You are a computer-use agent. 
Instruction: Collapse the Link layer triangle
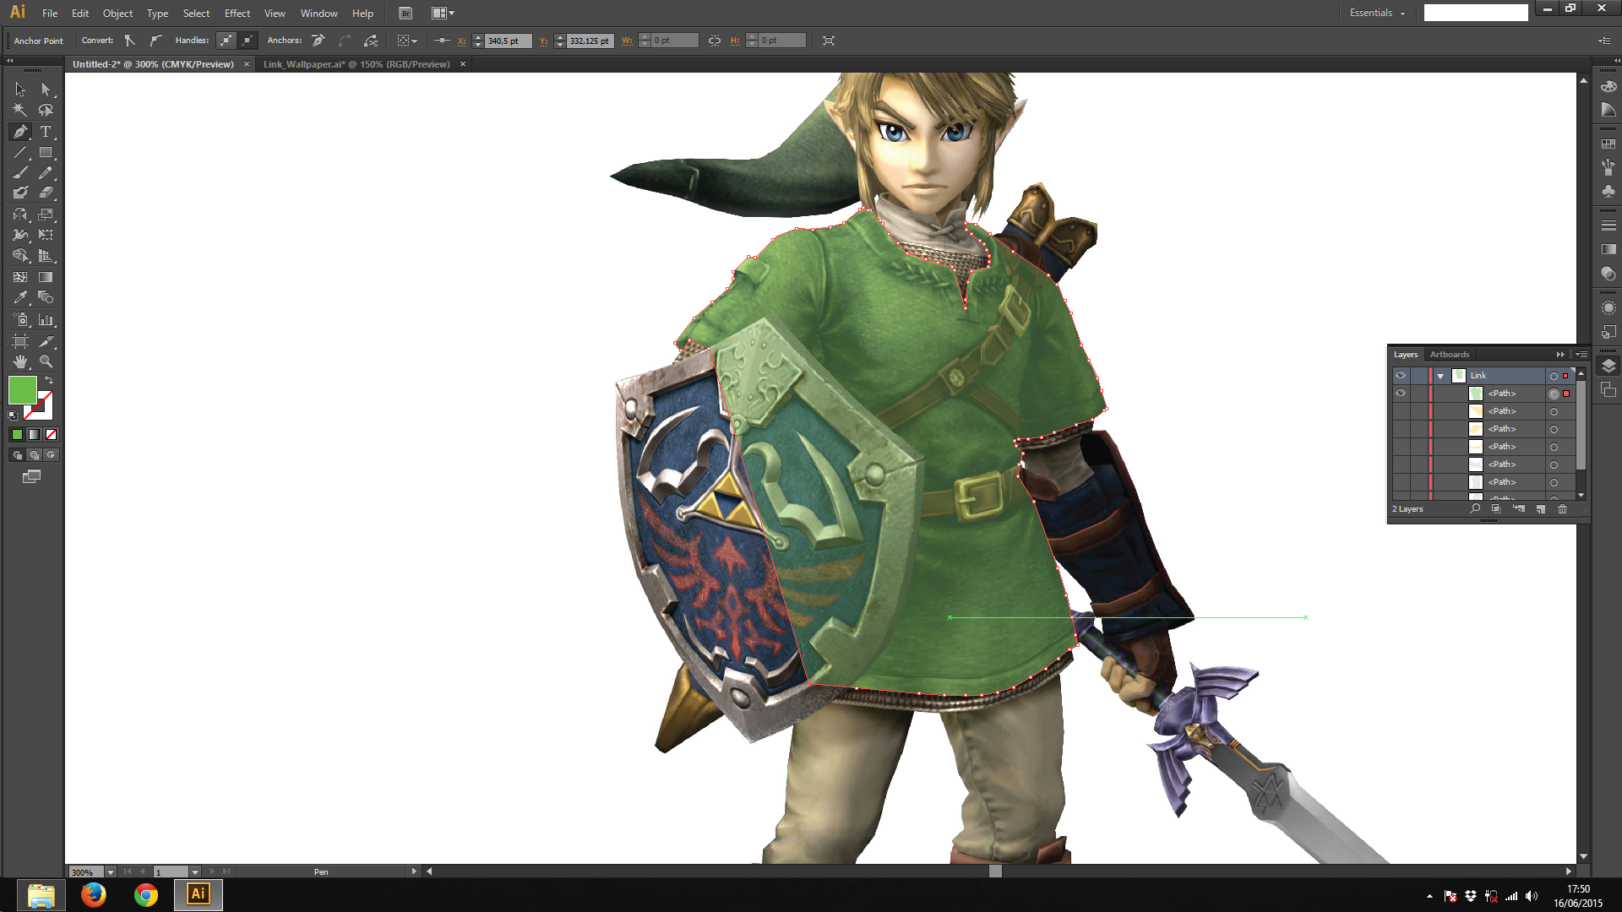(x=1440, y=376)
